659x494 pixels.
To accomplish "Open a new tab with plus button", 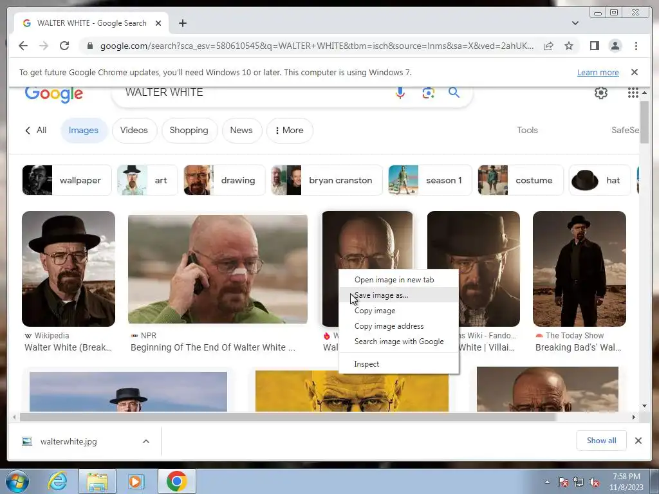I will 182,23.
